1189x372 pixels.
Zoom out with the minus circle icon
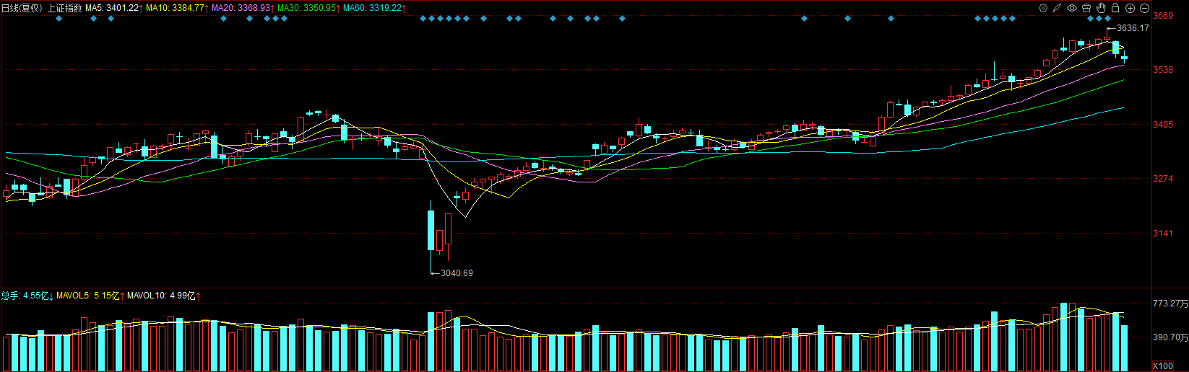pos(1144,8)
